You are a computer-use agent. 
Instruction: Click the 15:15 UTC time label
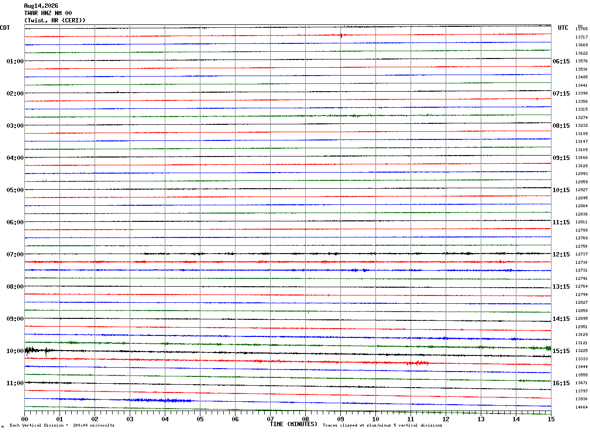coord(561,351)
